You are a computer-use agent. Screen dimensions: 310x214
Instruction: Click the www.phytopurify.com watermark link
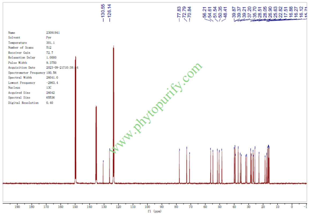(x=156, y=108)
